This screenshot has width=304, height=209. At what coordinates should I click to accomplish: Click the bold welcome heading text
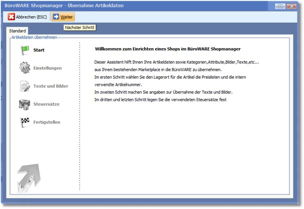168,49
